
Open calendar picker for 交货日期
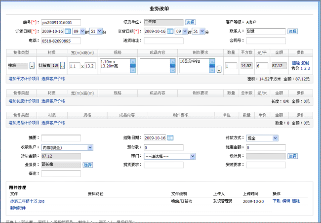[170, 31]
